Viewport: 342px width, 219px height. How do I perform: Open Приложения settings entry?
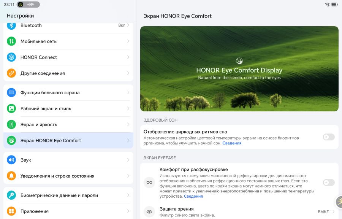point(68,211)
